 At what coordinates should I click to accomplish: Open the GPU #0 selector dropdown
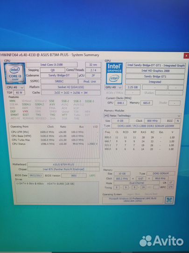click(113, 87)
